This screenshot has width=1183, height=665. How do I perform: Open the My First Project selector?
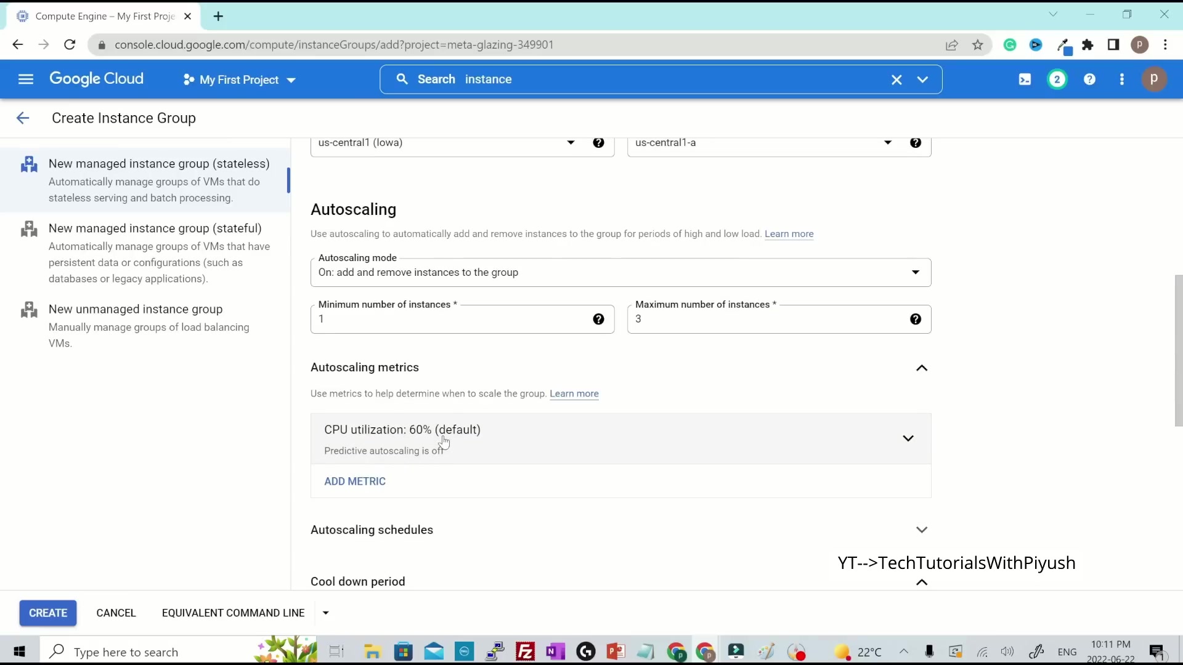tap(240, 80)
